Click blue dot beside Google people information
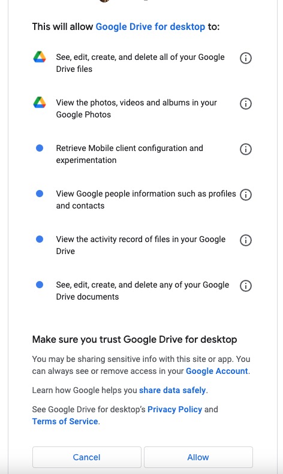This screenshot has height=474, width=283. tap(40, 194)
